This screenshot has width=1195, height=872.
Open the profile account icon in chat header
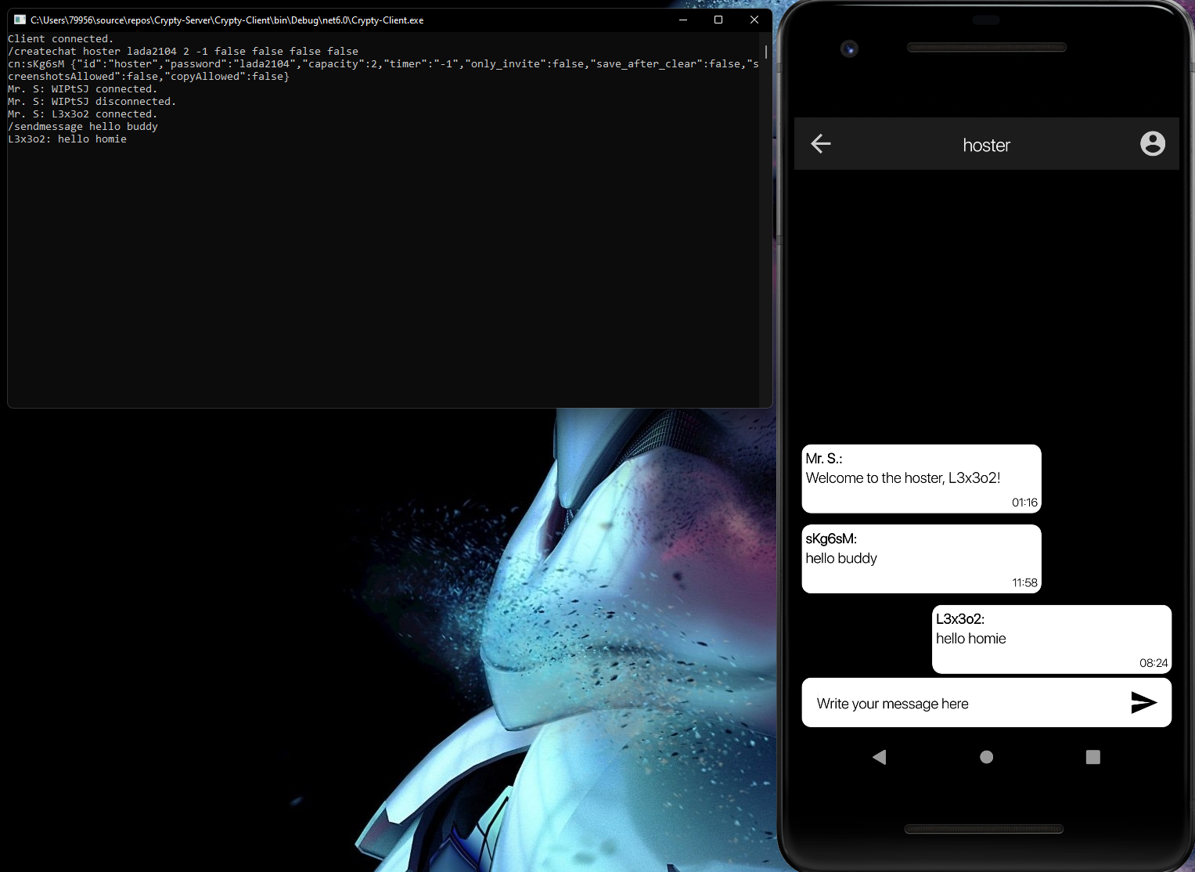coord(1152,144)
